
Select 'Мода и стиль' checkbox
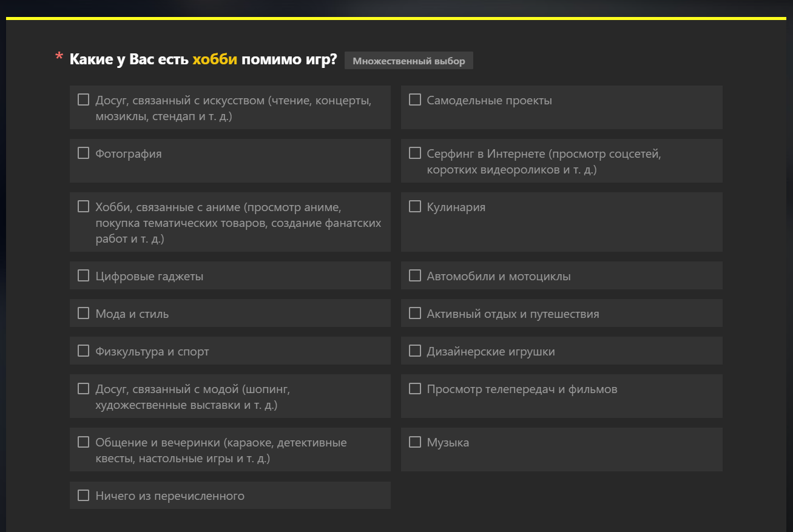[84, 314]
